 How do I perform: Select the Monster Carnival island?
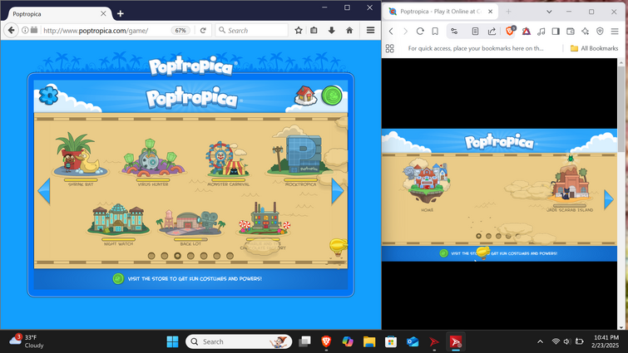tap(227, 162)
